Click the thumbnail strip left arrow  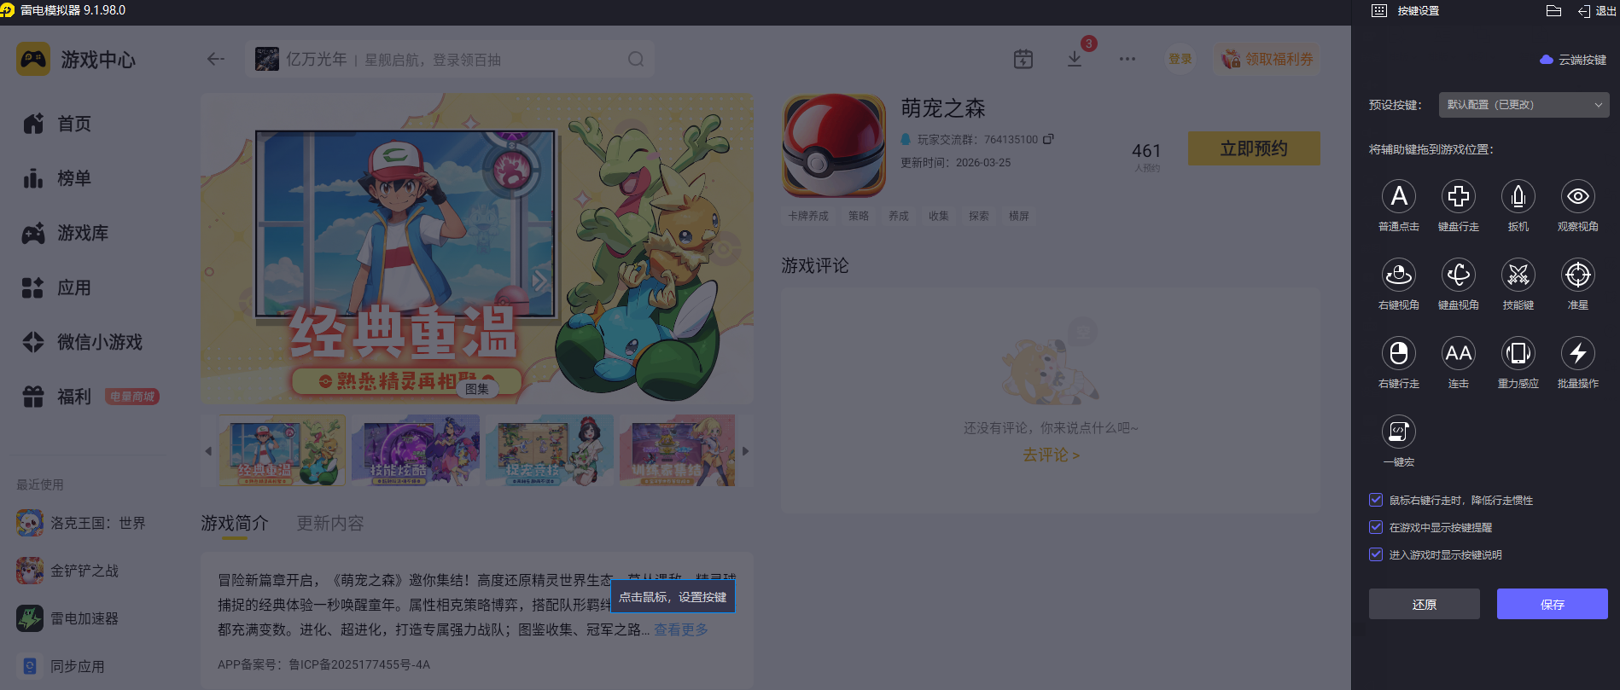(208, 451)
